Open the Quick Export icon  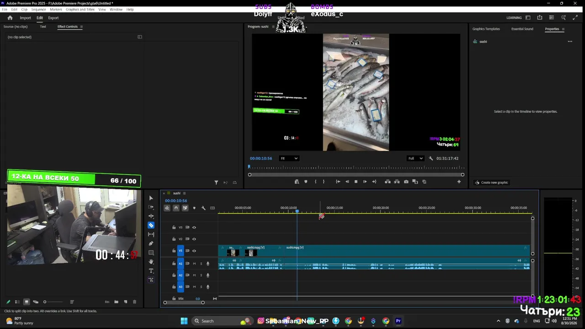[540, 18]
